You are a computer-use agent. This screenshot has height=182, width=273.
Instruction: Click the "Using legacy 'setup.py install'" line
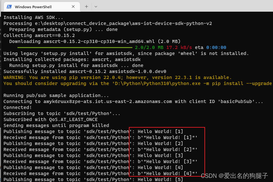click(x=126, y=53)
